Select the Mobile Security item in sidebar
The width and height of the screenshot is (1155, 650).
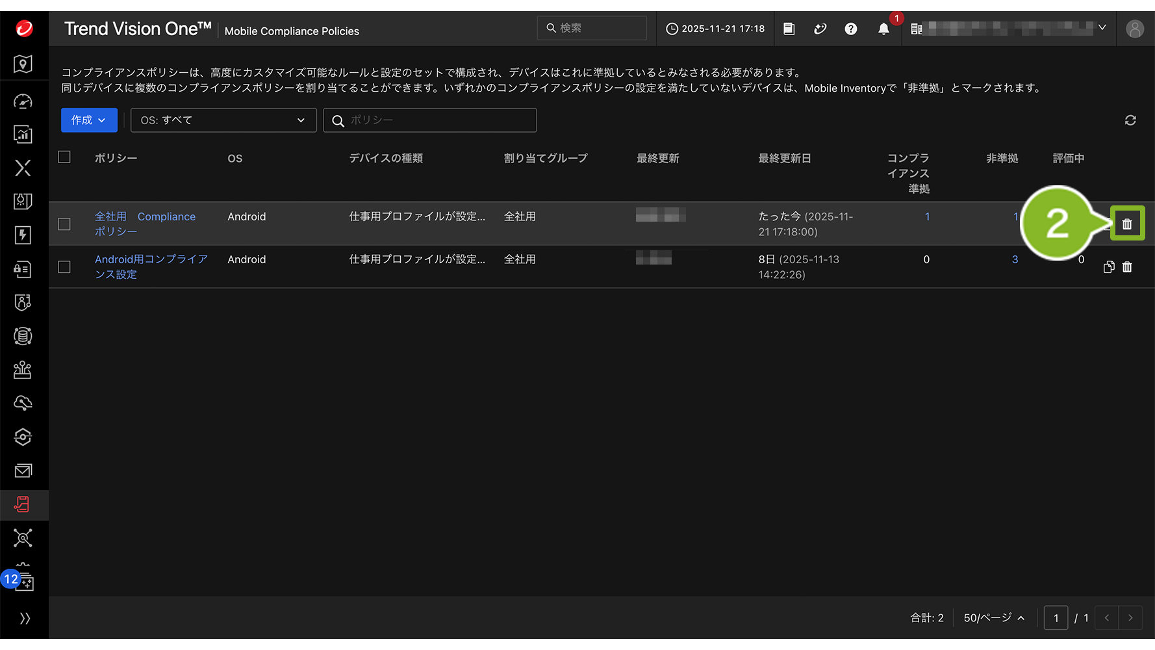(x=23, y=504)
